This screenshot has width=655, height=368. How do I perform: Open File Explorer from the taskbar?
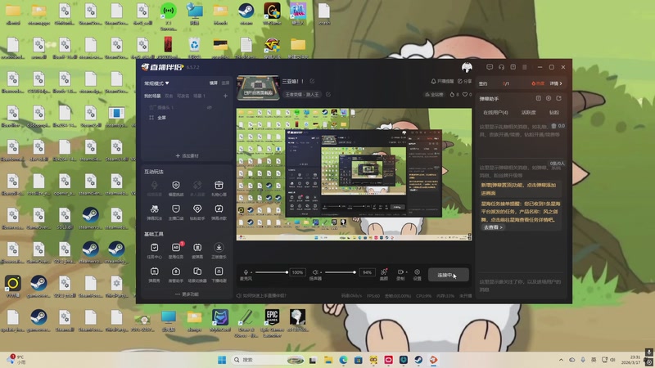(x=328, y=360)
